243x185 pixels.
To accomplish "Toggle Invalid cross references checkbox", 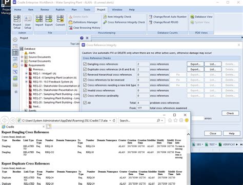I will pos(85,90).
